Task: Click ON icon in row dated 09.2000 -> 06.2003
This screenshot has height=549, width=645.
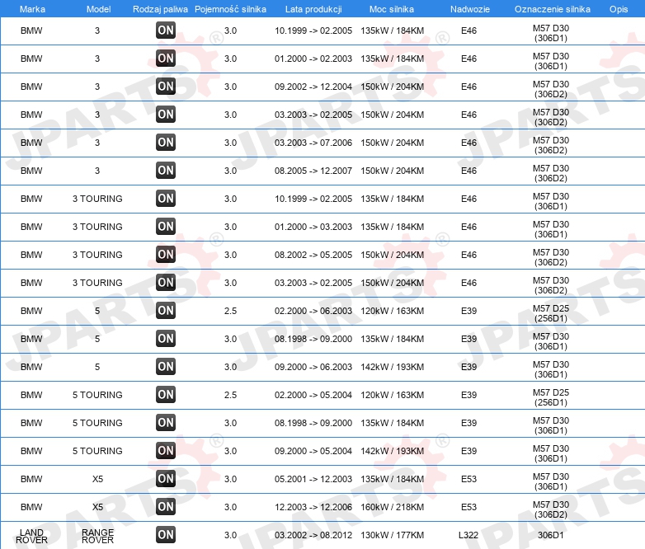Action: point(166,366)
